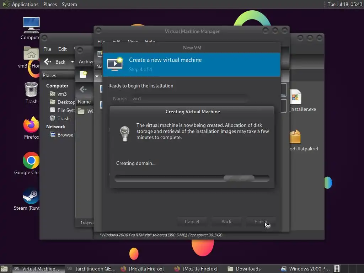Click the clock in the top panel
This screenshot has width=364, height=273.
(x=345, y=4)
